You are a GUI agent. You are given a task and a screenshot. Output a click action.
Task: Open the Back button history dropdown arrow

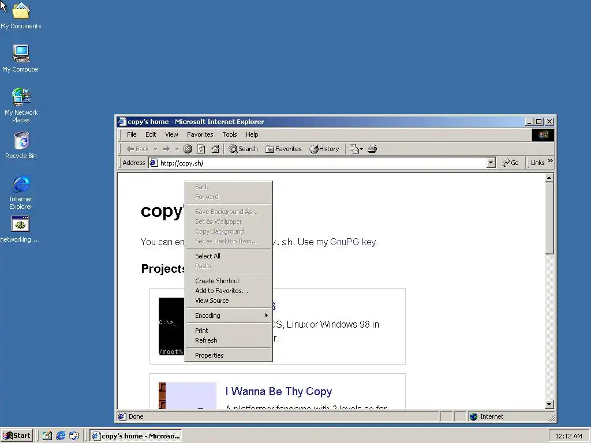(x=155, y=149)
